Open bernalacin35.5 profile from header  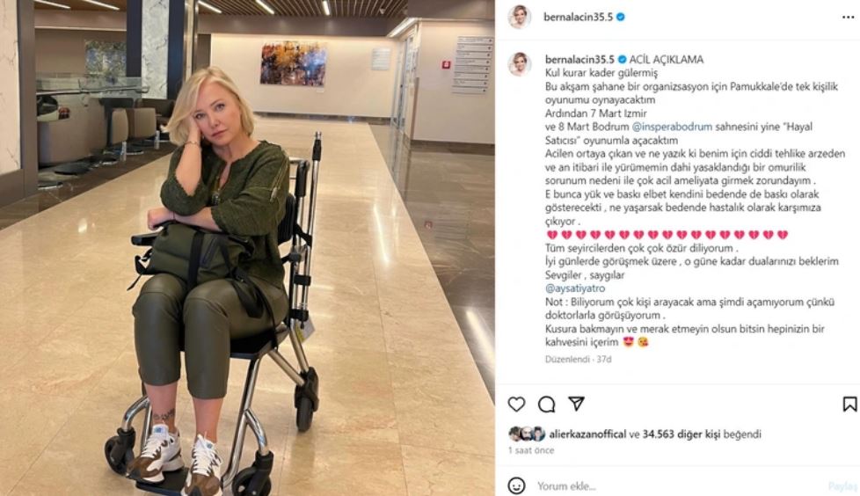click(578, 17)
